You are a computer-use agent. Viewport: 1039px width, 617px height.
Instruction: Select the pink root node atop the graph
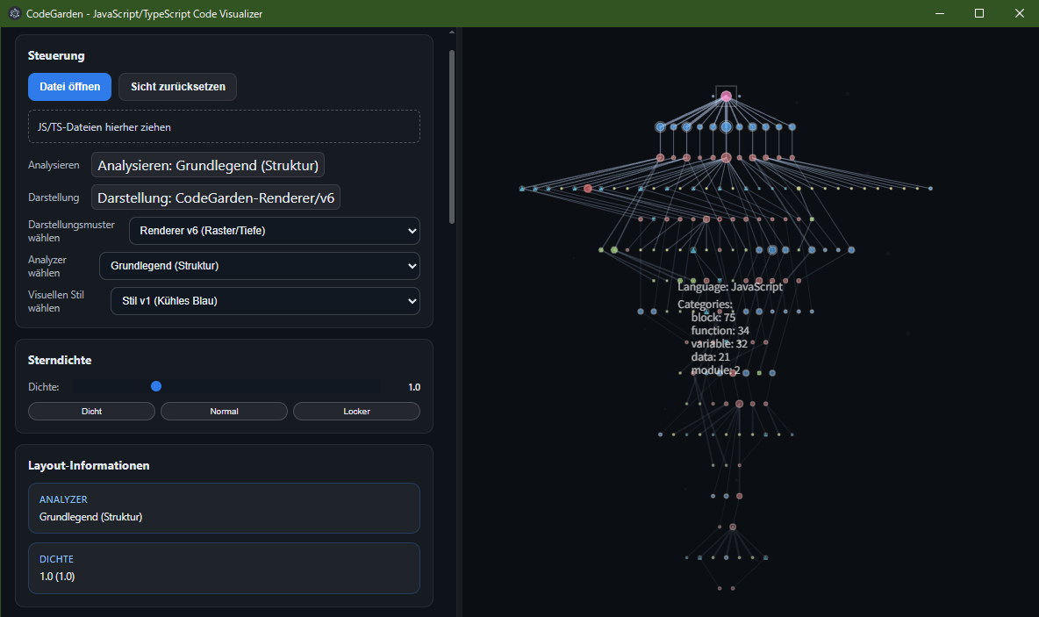(x=726, y=97)
